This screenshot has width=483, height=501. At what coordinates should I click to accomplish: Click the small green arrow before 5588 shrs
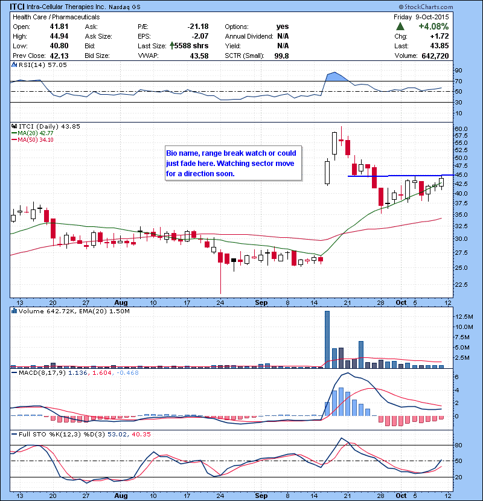(x=171, y=46)
